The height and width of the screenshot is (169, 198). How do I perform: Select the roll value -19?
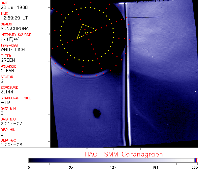coord(5,102)
